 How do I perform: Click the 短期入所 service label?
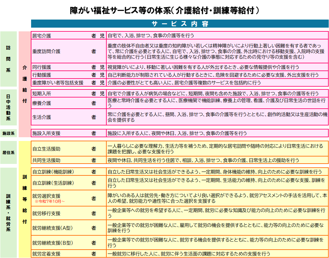click(x=42, y=93)
